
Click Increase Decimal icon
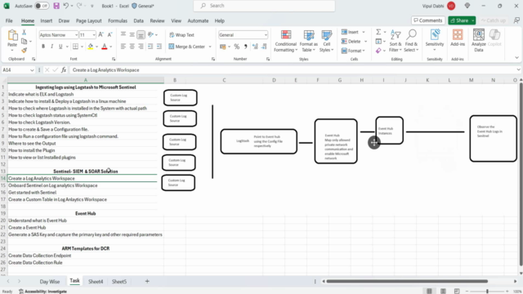pos(255,47)
